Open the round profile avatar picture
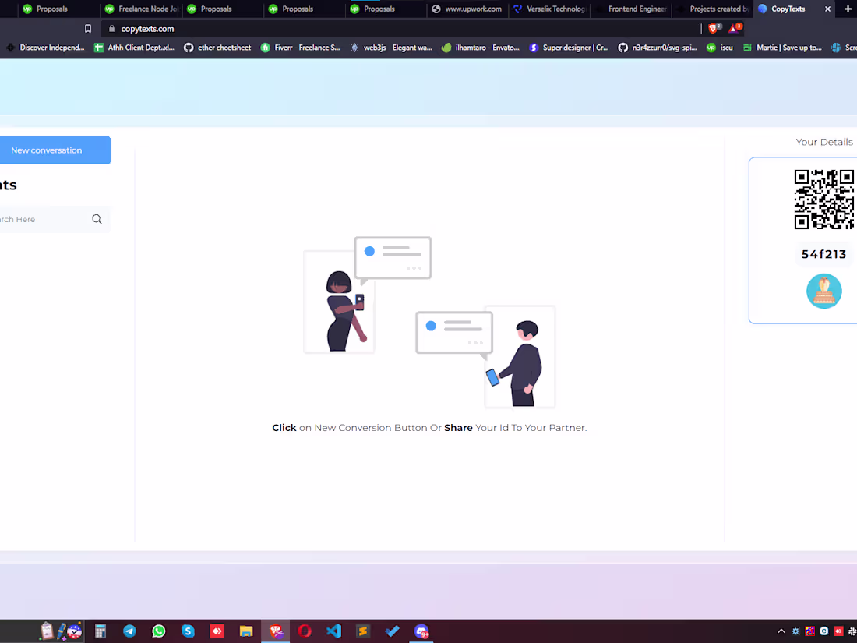Viewport: 857px width, 643px height. (823, 291)
